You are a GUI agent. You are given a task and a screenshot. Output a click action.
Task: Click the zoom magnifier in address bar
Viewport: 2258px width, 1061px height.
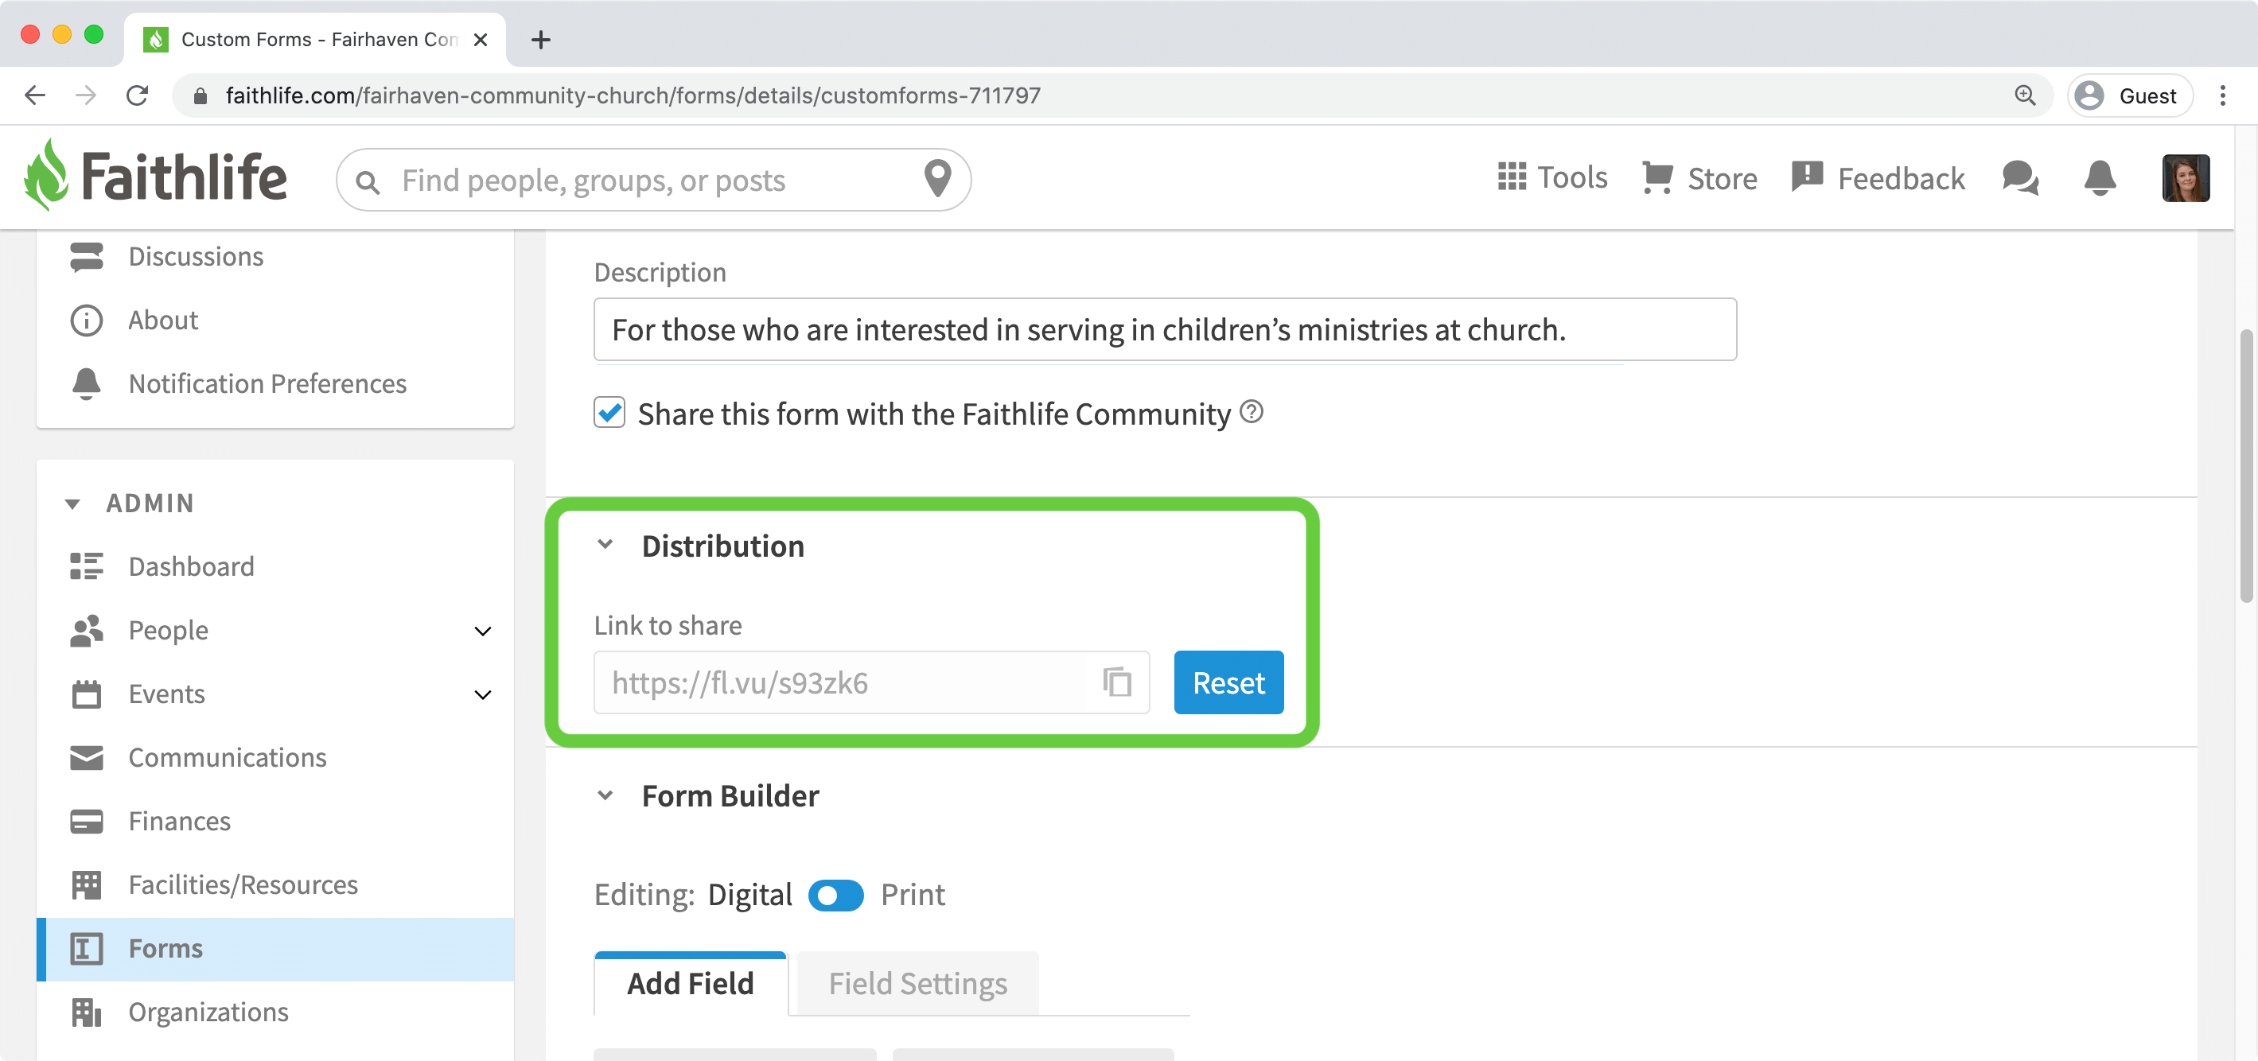(2025, 95)
